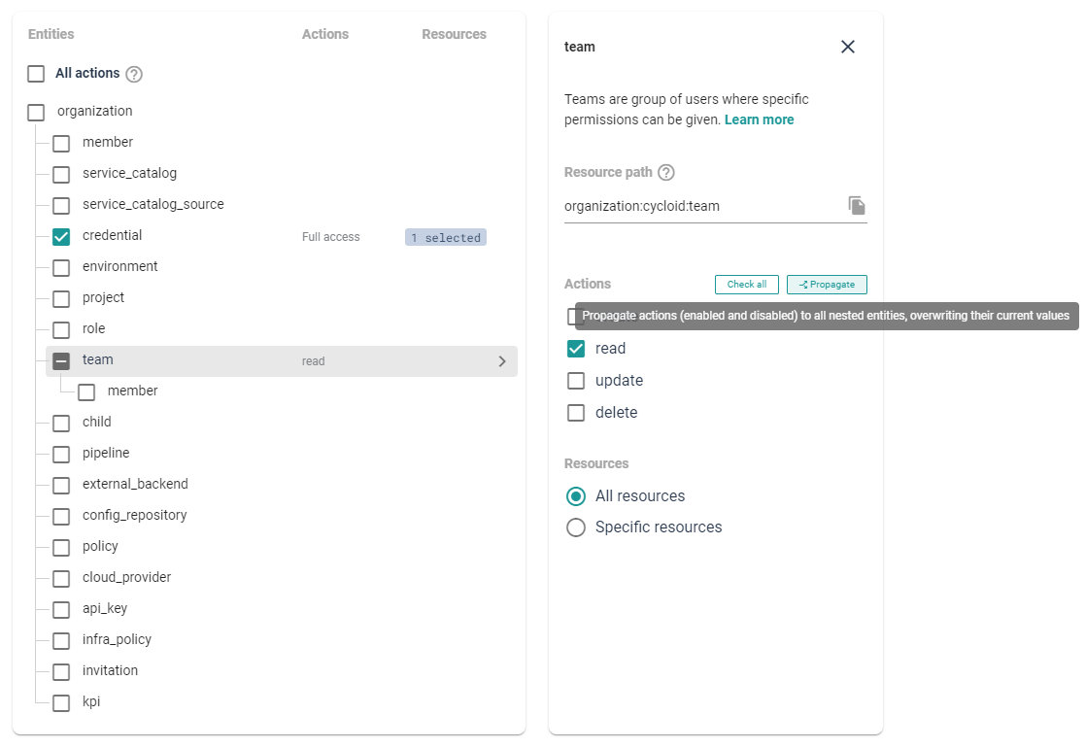Open the Learn more link
This screenshot has height=748, width=1085.
click(759, 119)
